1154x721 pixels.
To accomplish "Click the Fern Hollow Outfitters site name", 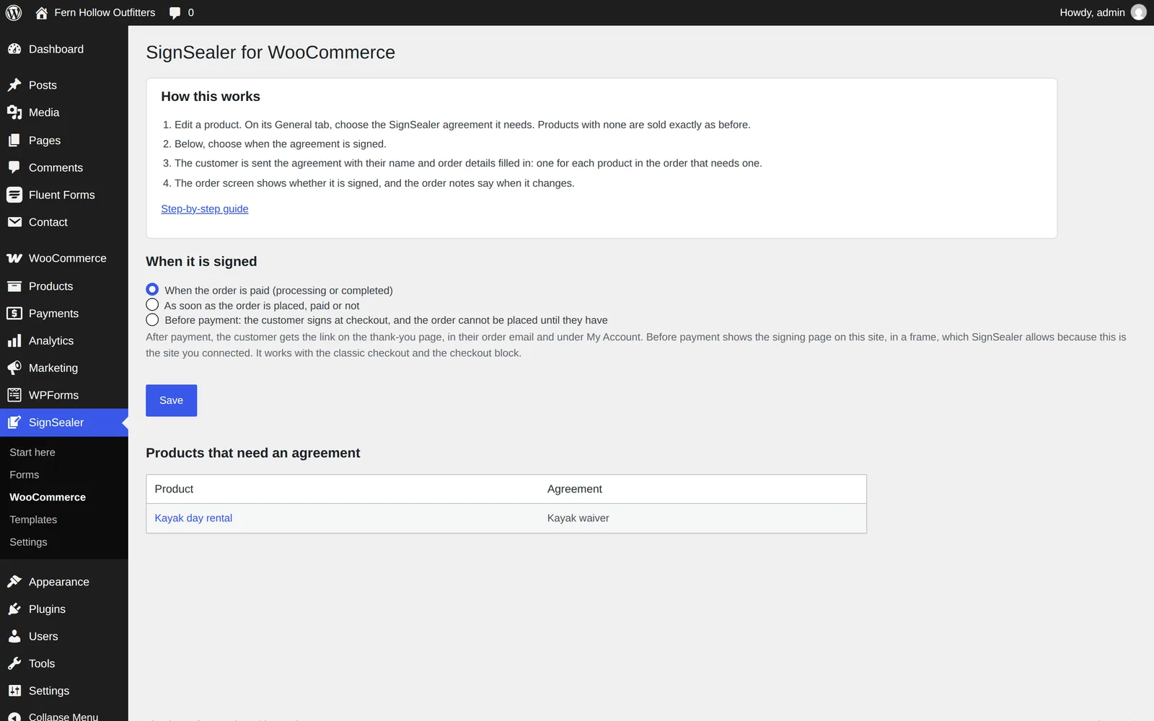I will pos(105,12).
